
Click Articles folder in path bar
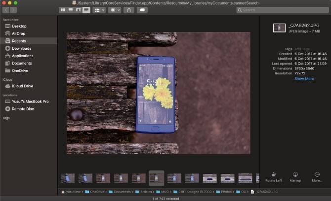[144, 192]
